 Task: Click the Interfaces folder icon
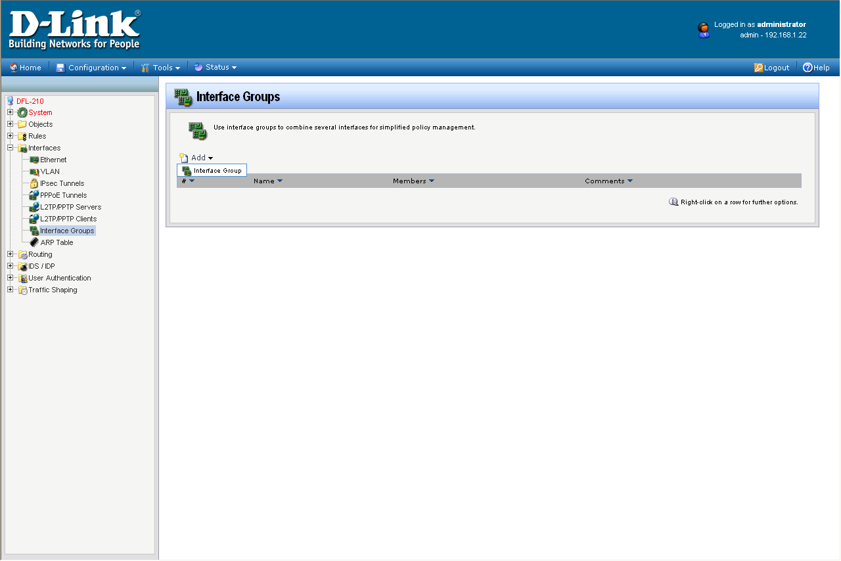point(22,148)
